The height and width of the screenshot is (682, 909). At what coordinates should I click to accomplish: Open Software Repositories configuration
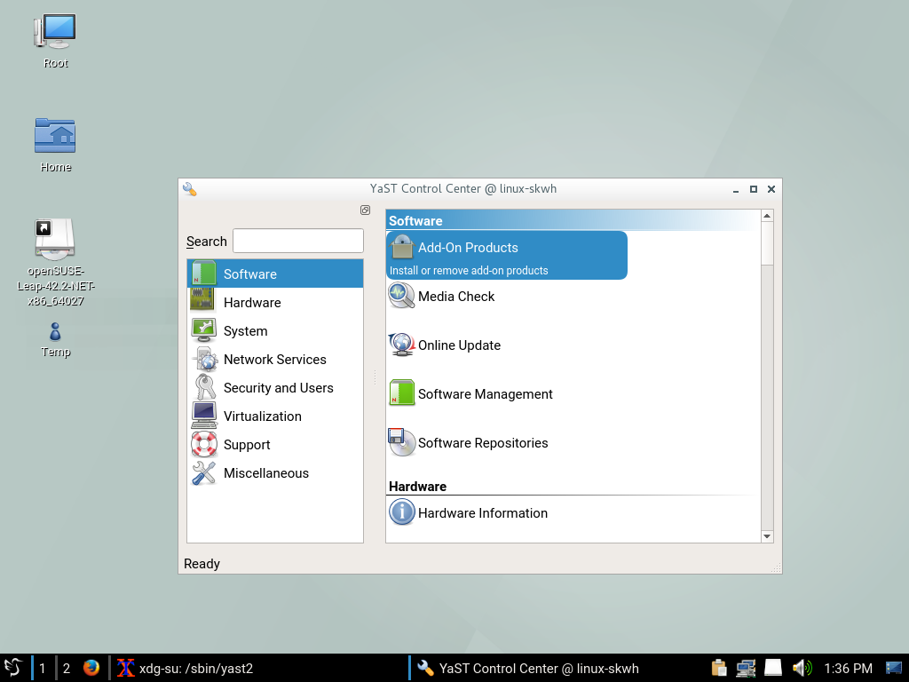coord(482,443)
